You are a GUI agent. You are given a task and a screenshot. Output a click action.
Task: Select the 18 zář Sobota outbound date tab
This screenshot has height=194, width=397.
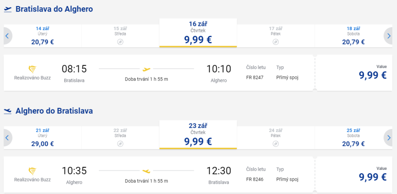[353, 36]
